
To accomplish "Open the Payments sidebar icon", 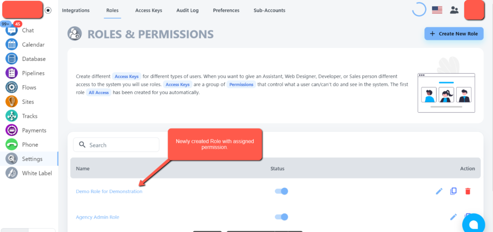I will 12,130.
